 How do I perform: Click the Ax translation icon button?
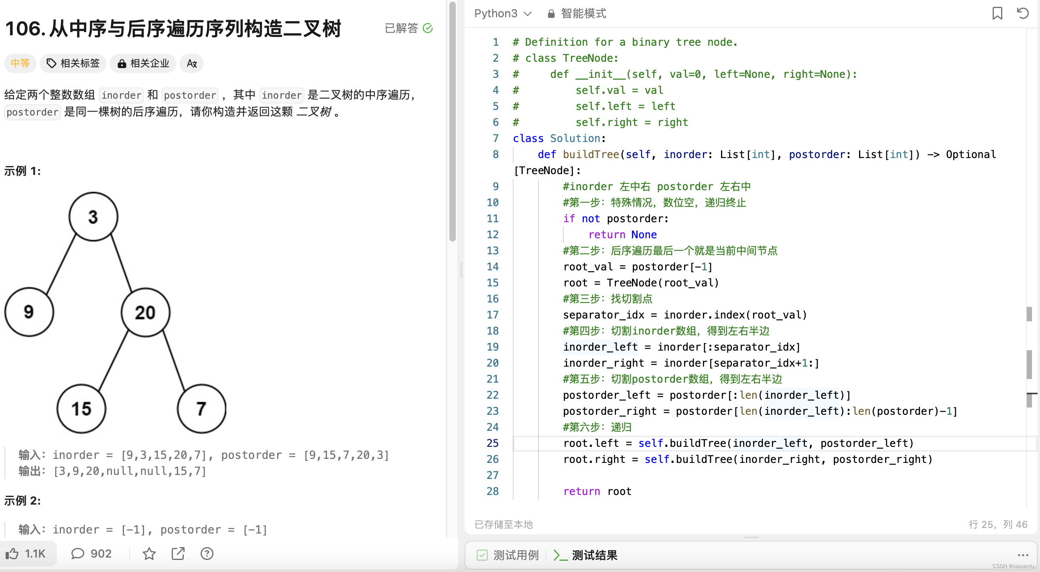point(192,63)
